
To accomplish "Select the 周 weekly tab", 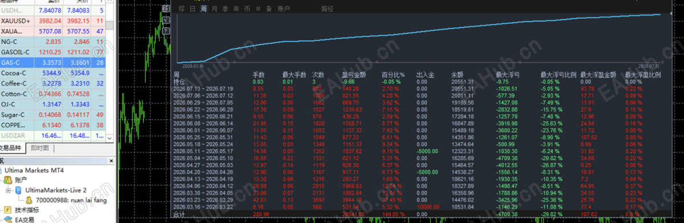I will (203, 9).
